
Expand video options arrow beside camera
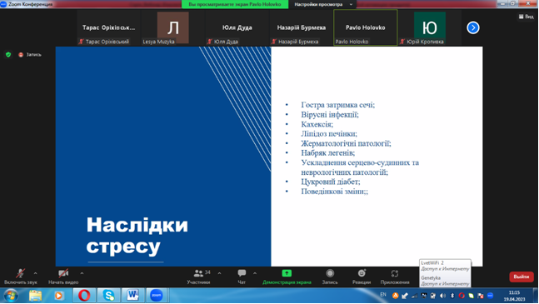(x=82, y=273)
